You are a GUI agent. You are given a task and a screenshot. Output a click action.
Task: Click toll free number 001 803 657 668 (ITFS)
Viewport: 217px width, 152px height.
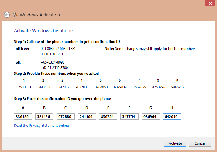58,49
